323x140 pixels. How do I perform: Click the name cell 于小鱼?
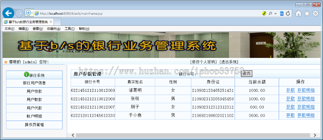(x=135, y=116)
